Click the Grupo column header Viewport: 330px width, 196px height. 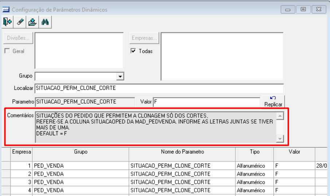click(x=80, y=154)
